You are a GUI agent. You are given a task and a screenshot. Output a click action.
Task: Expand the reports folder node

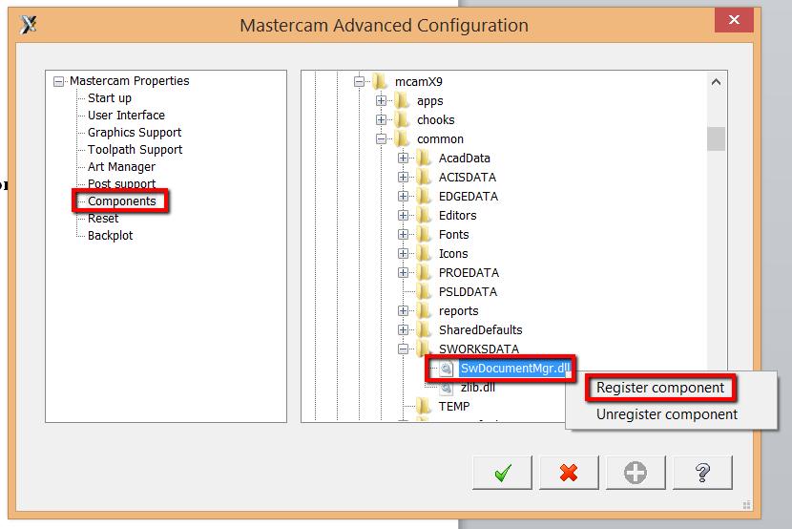(x=403, y=310)
